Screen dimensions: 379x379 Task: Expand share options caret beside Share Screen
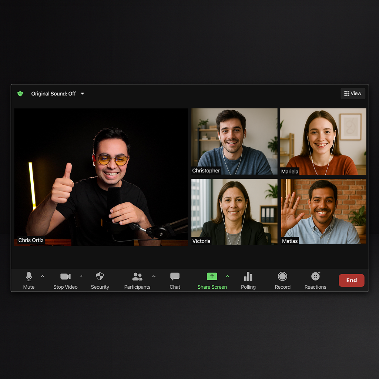[x=228, y=276]
